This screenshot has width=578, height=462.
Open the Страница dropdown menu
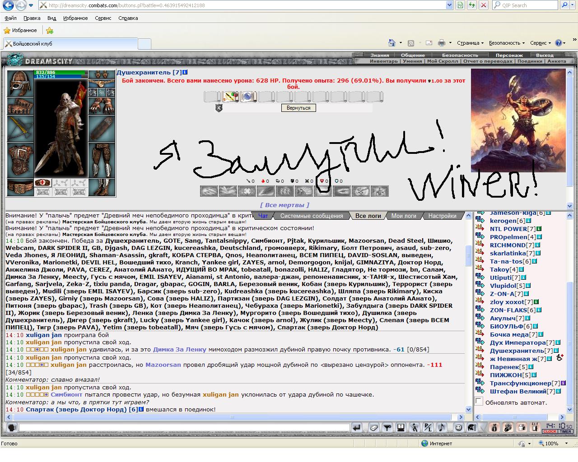(470, 43)
